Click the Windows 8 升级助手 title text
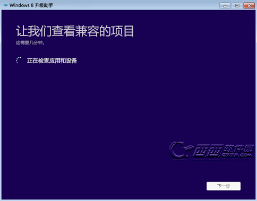This screenshot has height=201, width=257. 31,5
